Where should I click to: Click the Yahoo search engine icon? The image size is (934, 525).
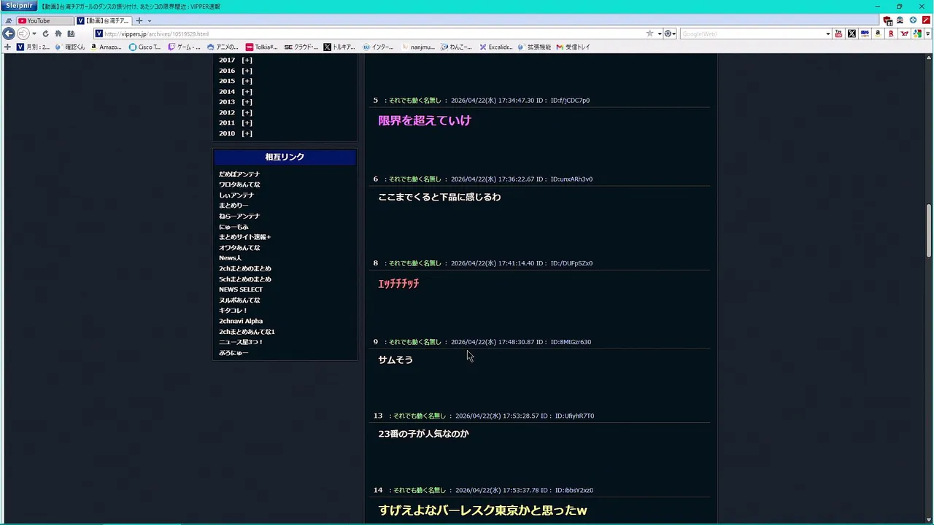coord(905,34)
